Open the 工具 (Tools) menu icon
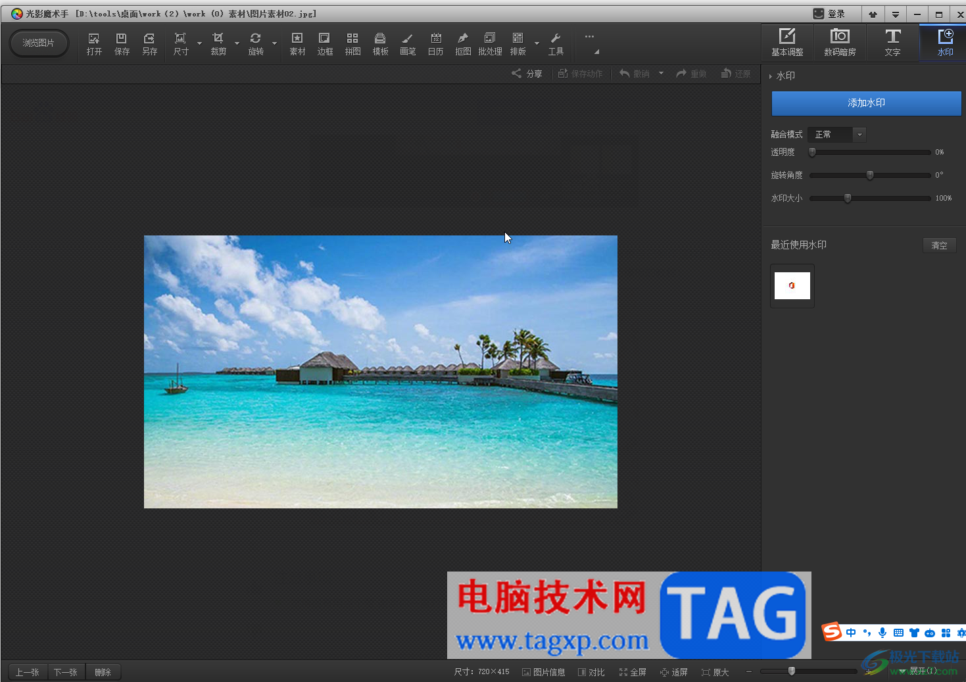966x682 pixels. point(556,44)
